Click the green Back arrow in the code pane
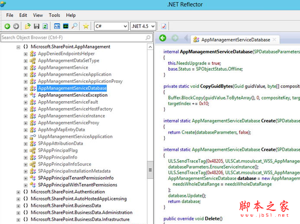300x224 pixels. (x=163, y=38)
